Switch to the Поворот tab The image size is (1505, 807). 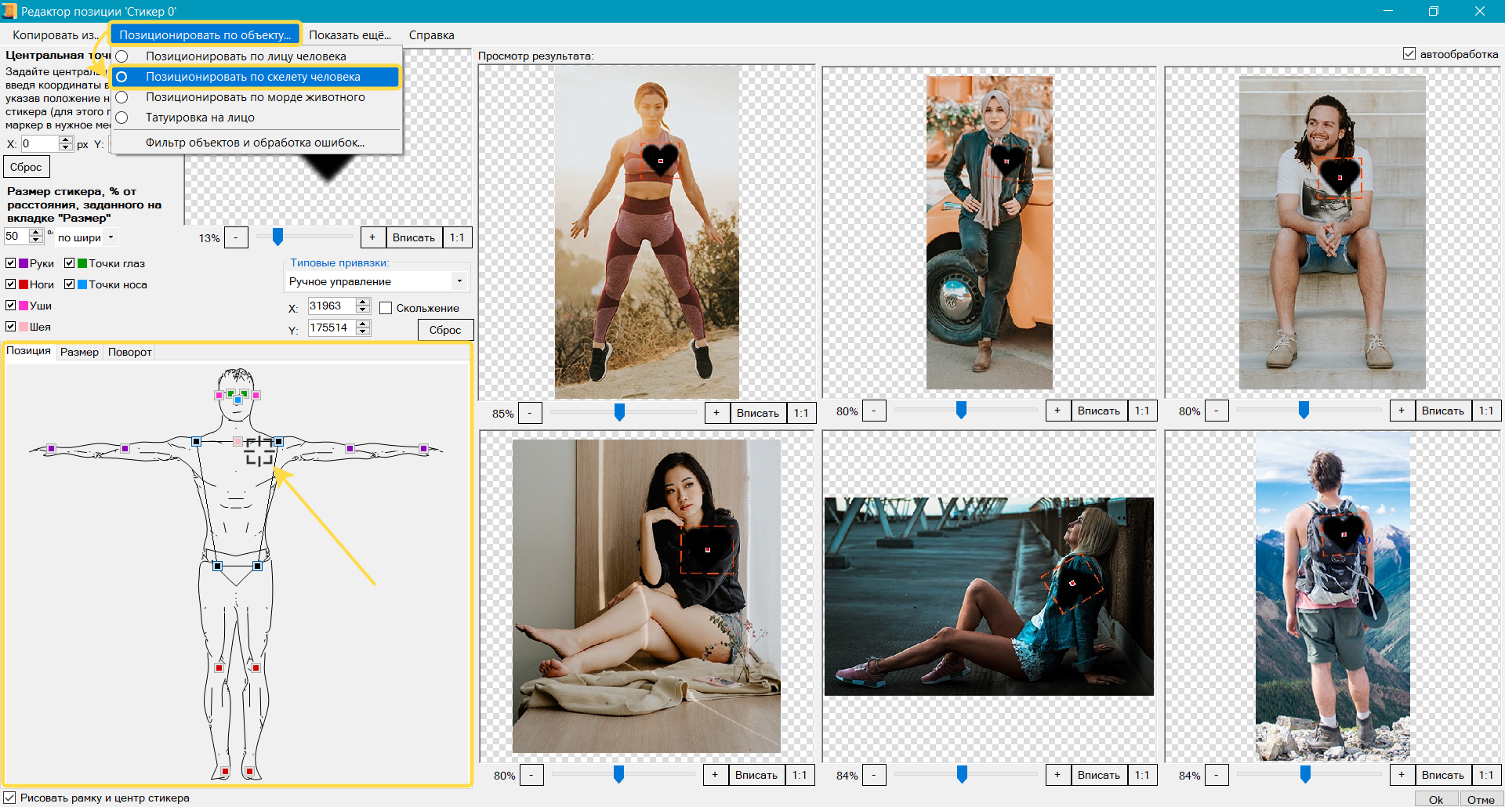point(129,352)
